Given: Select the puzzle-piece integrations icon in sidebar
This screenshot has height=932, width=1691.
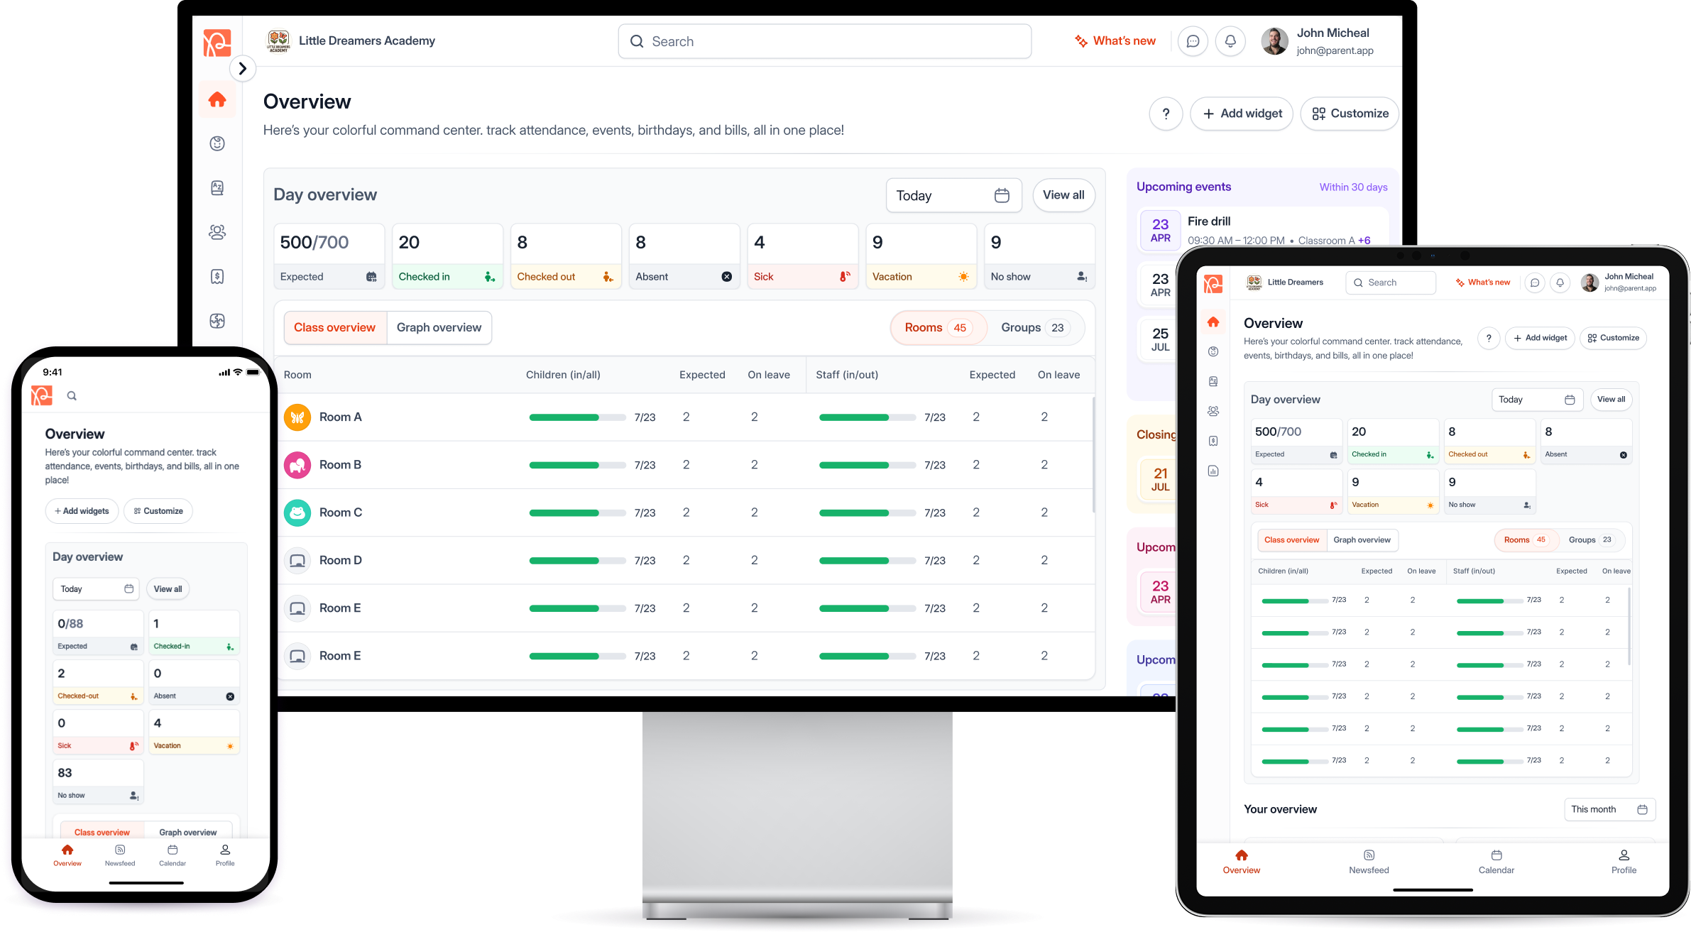Looking at the screenshot, I should coord(217,322).
